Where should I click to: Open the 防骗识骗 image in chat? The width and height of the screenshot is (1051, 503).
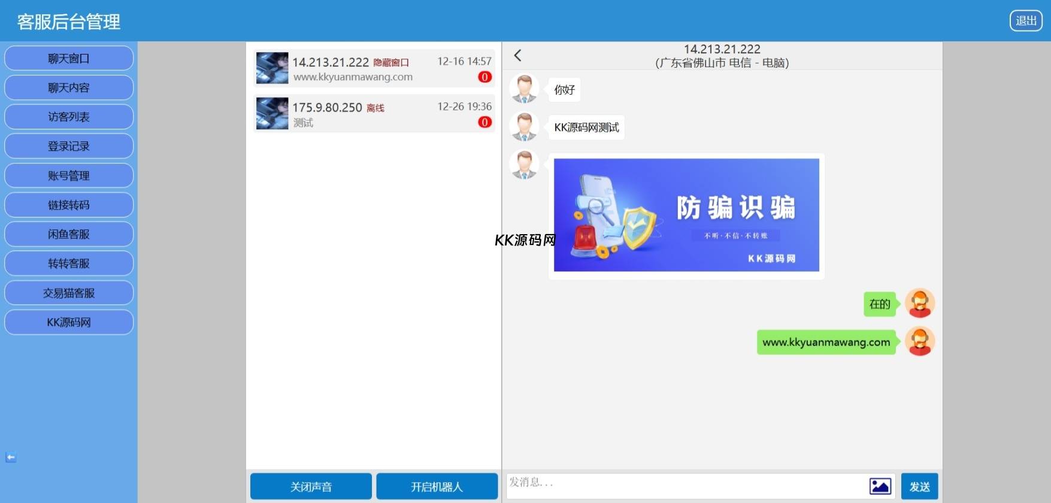point(686,215)
